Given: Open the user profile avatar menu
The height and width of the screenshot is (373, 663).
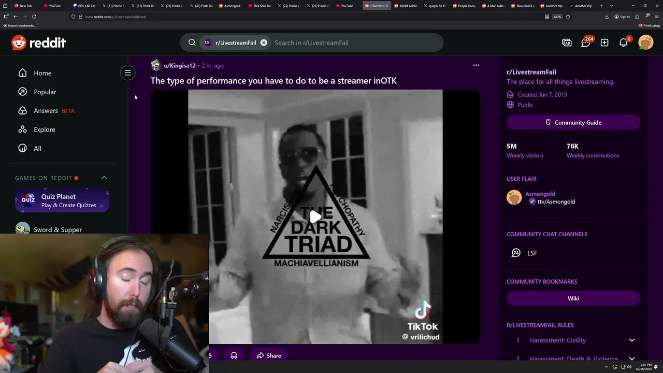Looking at the screenshot, I should coord(646,42).
